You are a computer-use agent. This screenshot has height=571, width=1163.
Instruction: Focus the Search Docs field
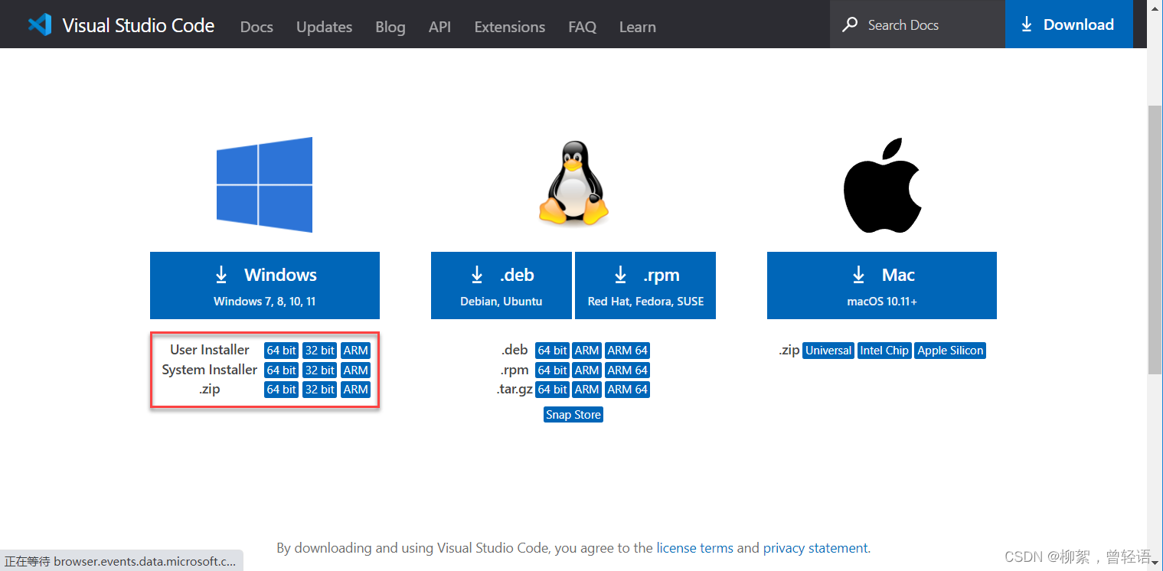click(917, 25)
